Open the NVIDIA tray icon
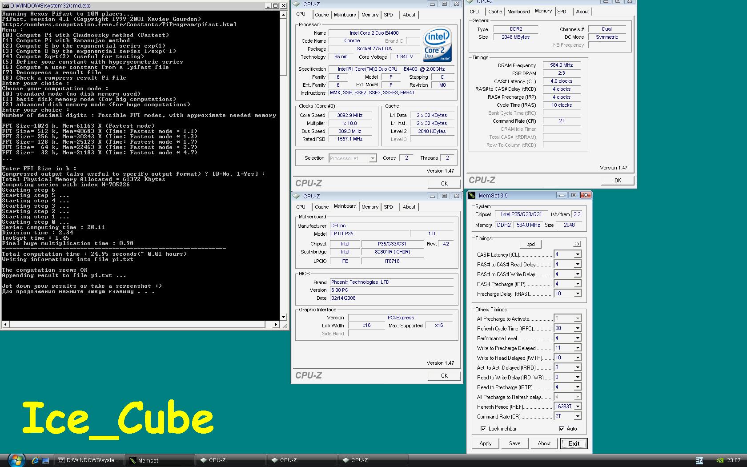This screenshot has width=747, height=467. tap(720, 460)
